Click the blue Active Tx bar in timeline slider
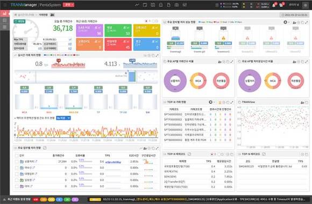Screen dimensions: 312x204 click(132, 76)
